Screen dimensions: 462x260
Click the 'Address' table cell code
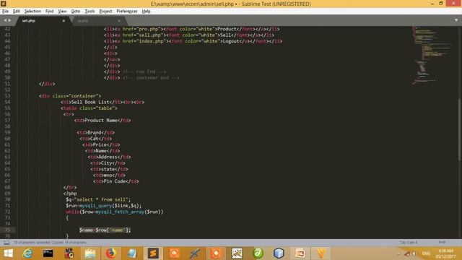(109, 157)
